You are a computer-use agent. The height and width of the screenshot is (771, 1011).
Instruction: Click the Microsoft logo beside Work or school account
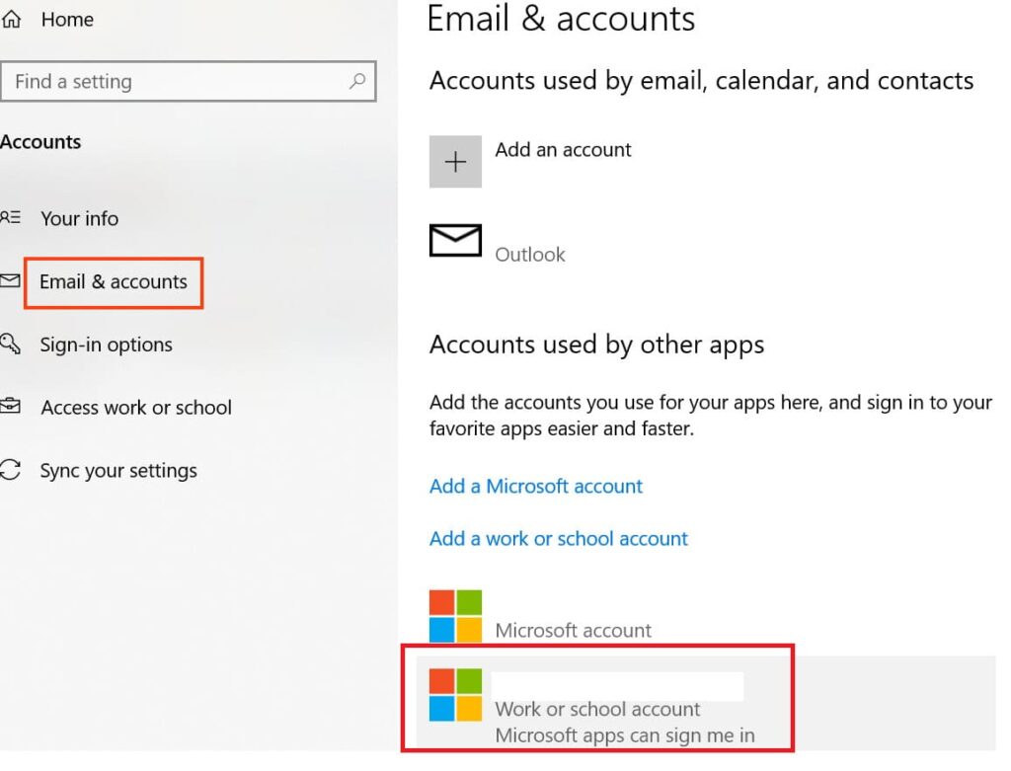tap(455, 695)
